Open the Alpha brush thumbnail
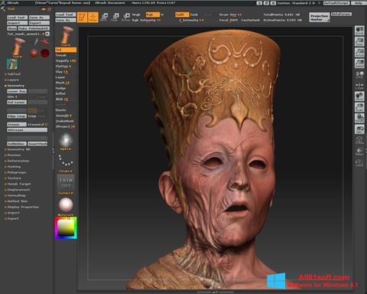Image resolution: width=367 pixels, height=294 pixels. 66,140
